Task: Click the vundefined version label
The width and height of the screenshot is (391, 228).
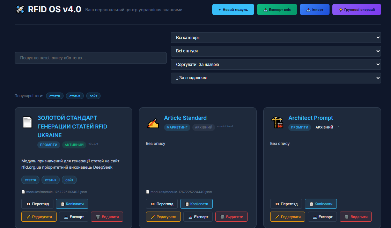Action: click(x=225, y=126)
